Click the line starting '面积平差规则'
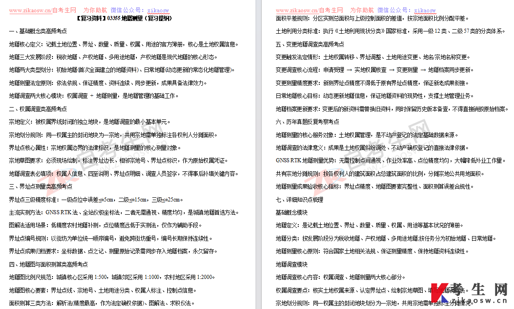The image size is (514, 309). click(x=372, y=18)
